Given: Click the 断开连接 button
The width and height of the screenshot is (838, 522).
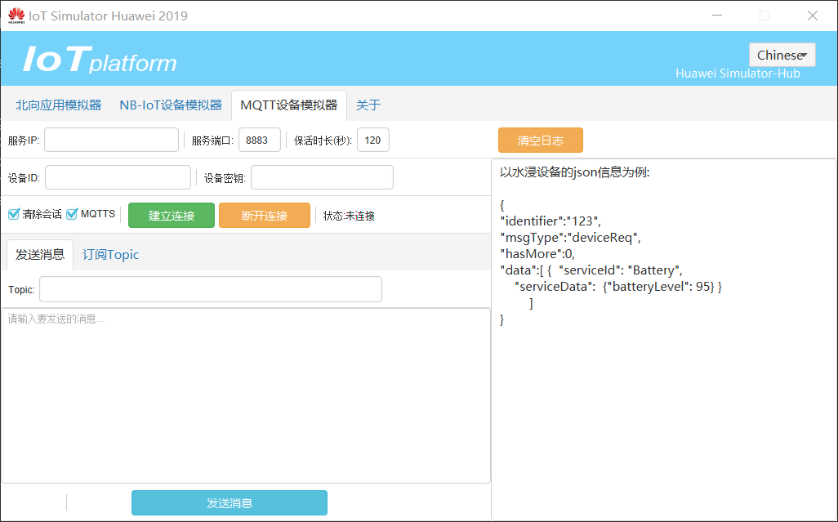Looking at the screenshot, I should tap(265, 216).
